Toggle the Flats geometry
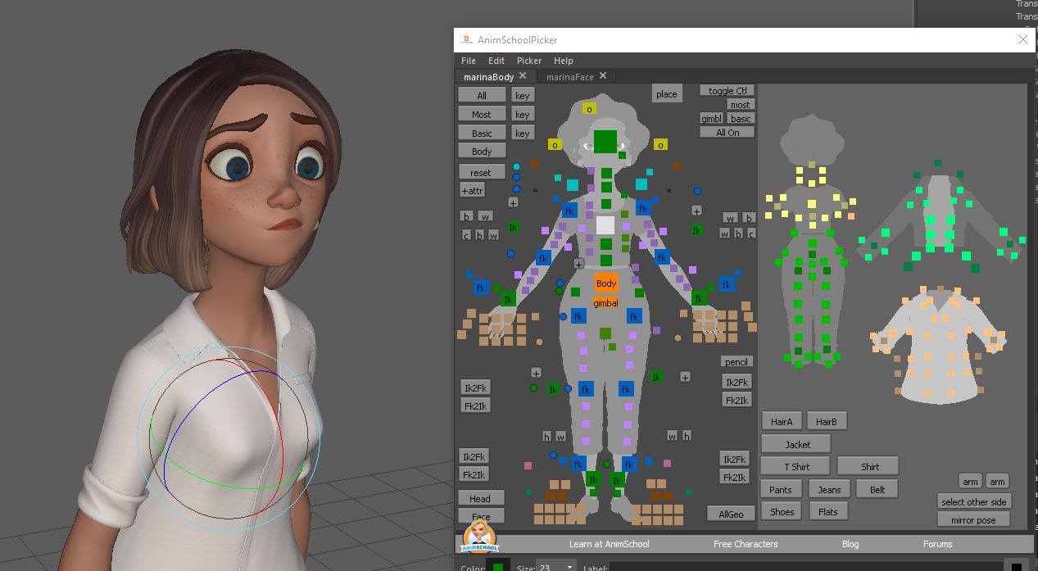 click(828, 511)
